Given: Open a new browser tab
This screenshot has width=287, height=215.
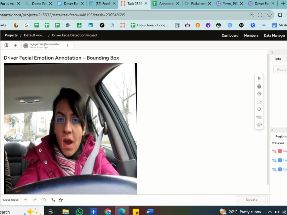Looking at the screenshot, I should [283, 3].
